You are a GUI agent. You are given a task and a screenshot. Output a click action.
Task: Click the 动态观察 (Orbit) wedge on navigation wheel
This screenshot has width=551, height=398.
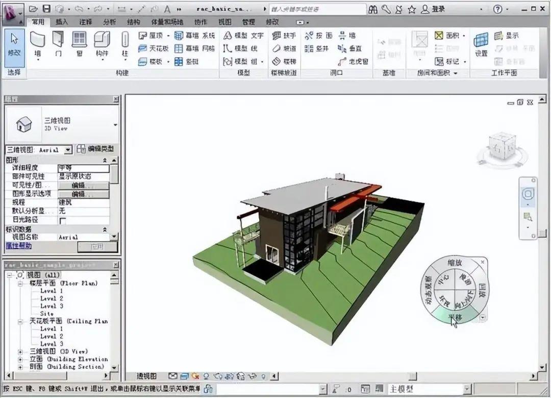428,290
